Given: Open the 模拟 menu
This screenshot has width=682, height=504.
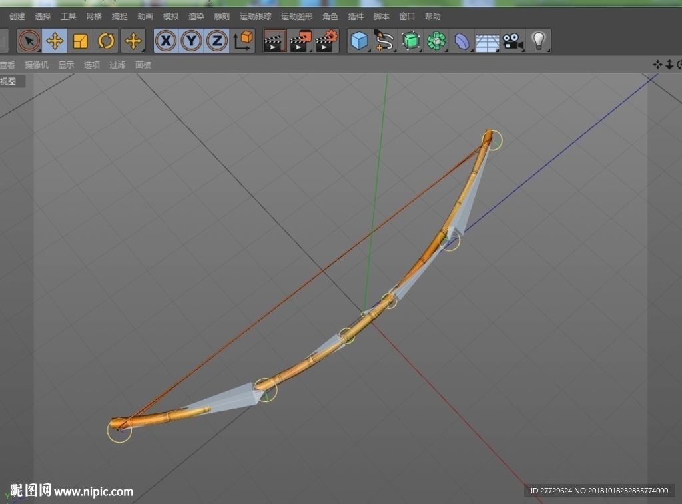Looking at the screenshot, I should pyautogui.click(x=171, y=17).
